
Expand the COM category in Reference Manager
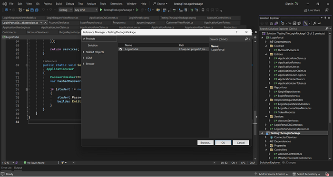[84, 58]
